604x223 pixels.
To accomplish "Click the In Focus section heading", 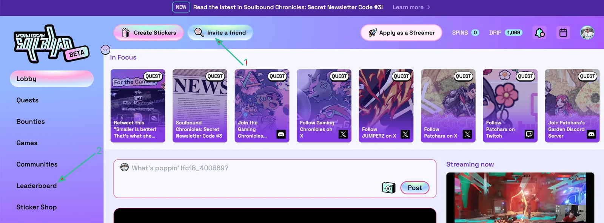I will point(123,57).
